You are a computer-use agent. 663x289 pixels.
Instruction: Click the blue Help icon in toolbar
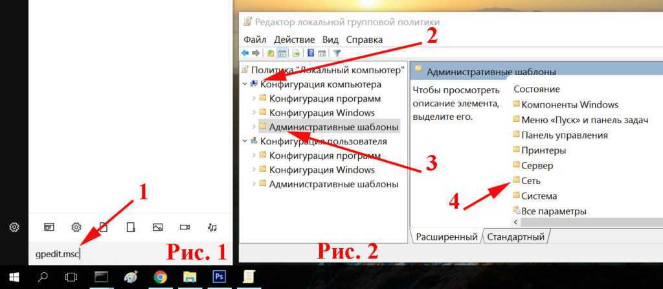[311, 53]
